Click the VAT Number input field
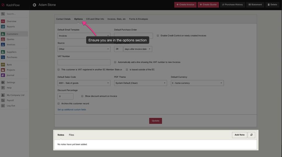 (84, 62)
